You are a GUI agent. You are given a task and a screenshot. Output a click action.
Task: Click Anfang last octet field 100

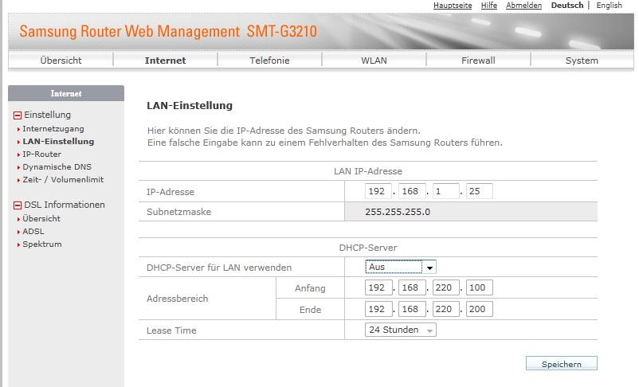(x=480, y=287)
